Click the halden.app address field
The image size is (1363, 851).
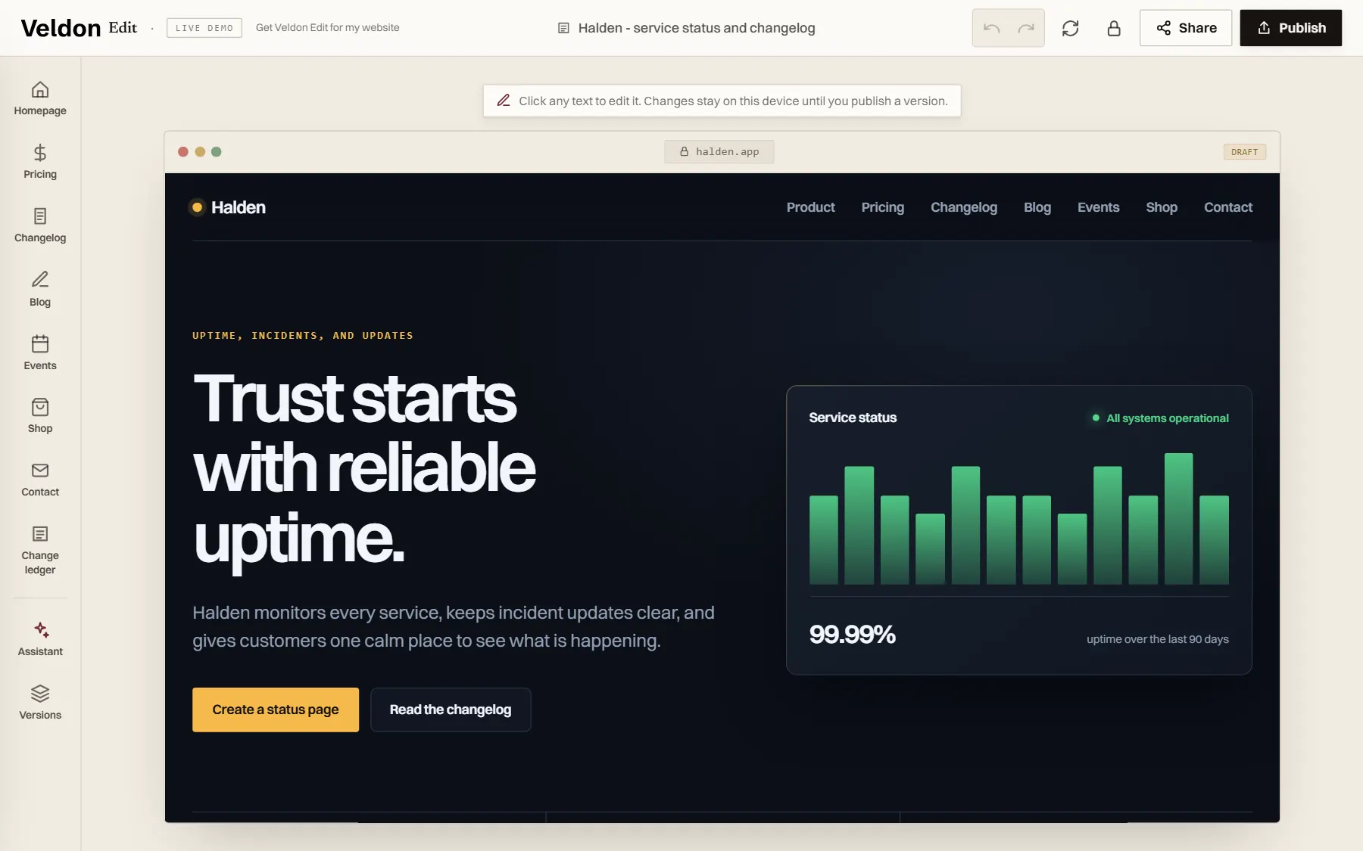[x=719, y=151]
